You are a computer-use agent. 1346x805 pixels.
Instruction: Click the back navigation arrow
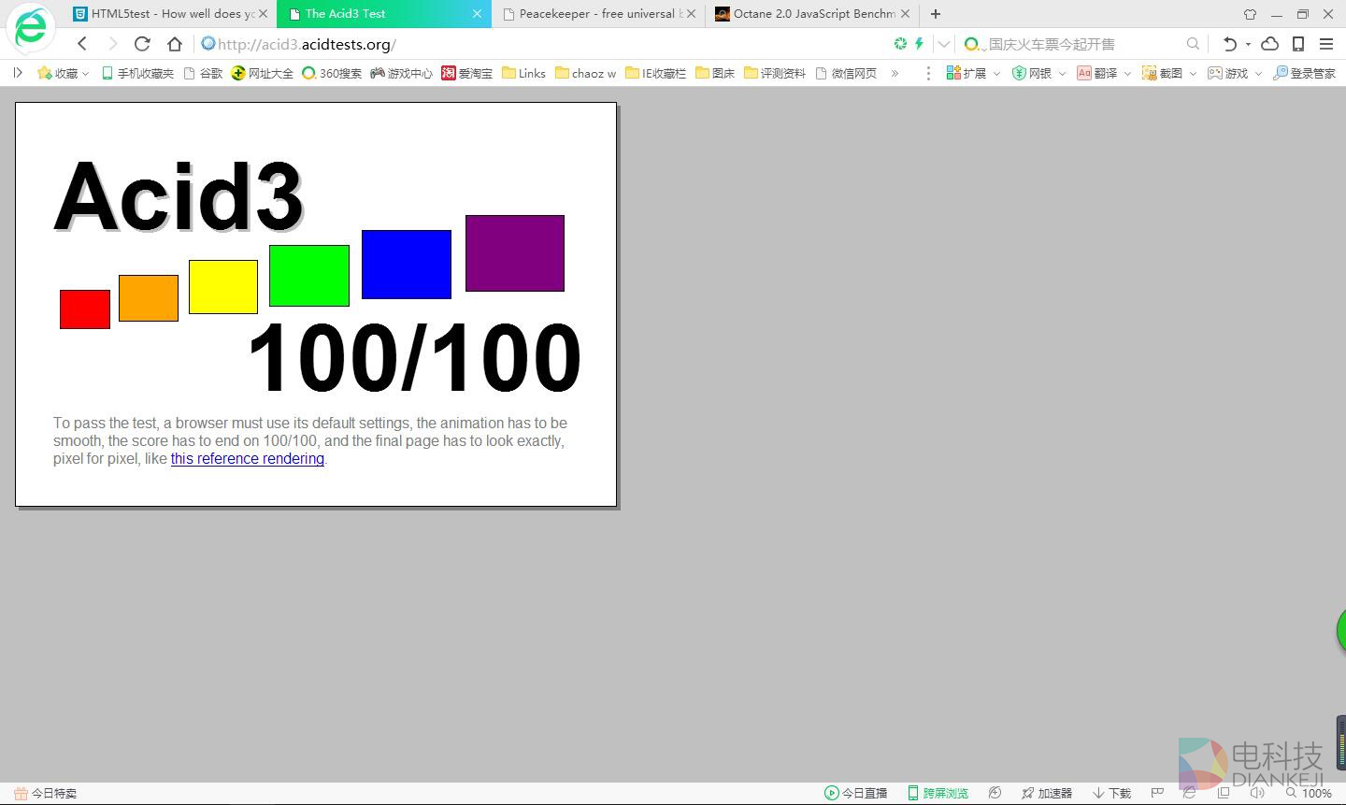(82, 44)
